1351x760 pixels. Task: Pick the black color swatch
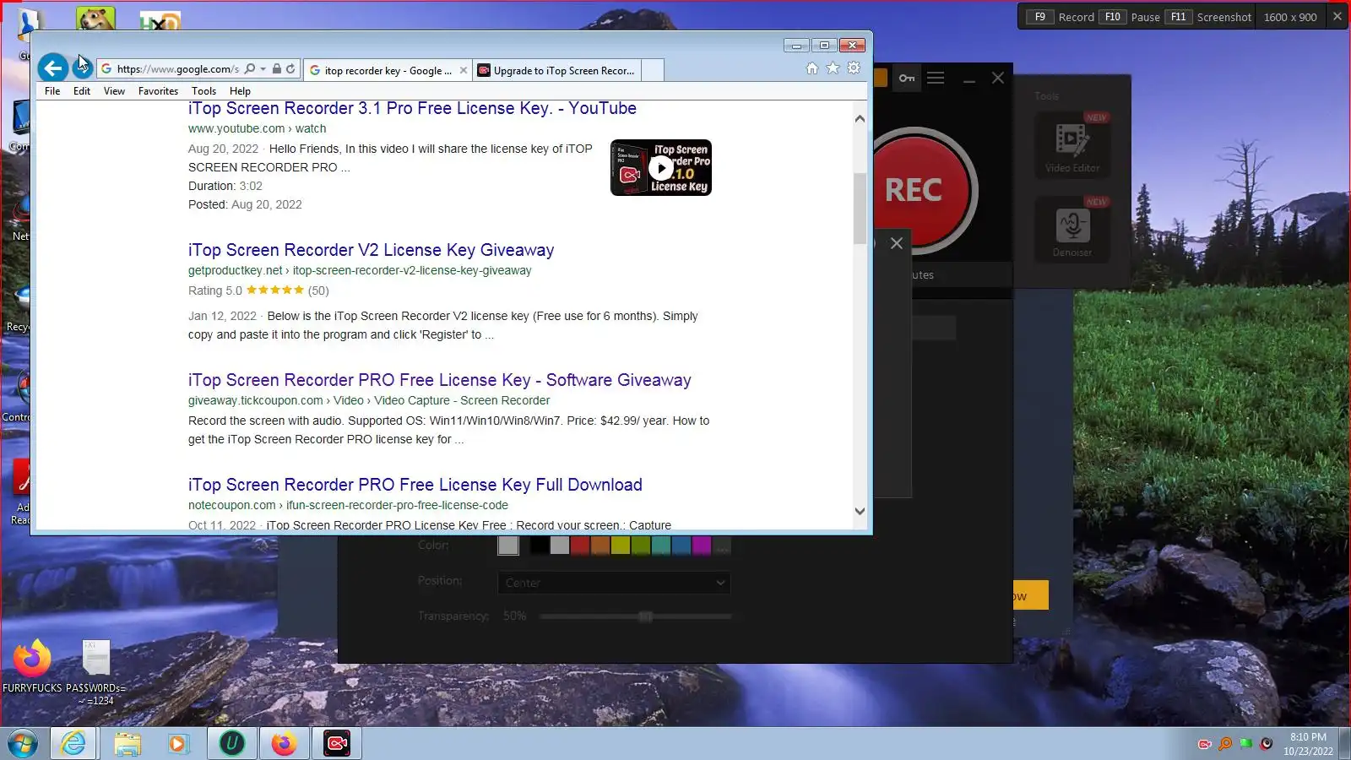click(x=539, y=546)
